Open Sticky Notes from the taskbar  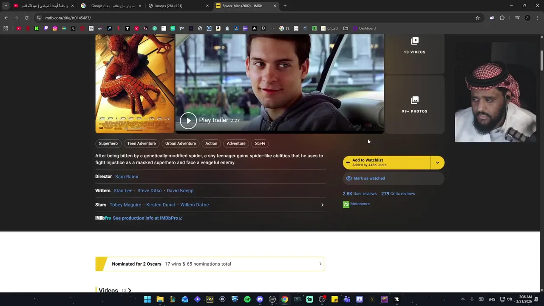pos(334,299)
